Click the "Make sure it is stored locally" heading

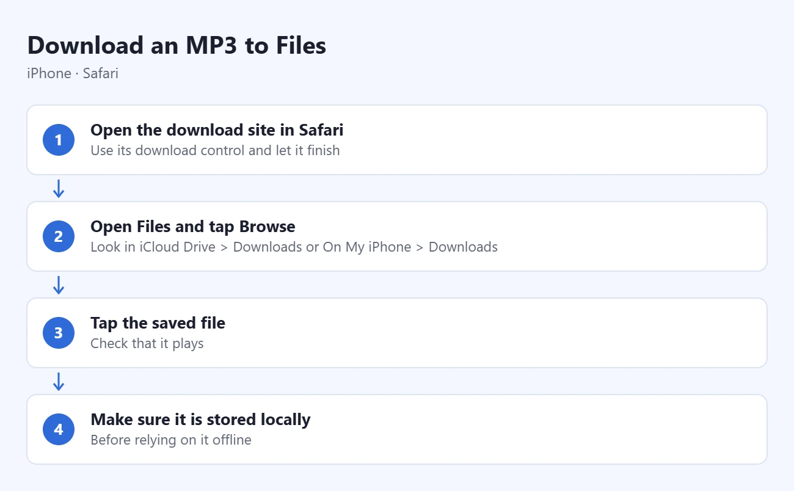tap(200, 420)
